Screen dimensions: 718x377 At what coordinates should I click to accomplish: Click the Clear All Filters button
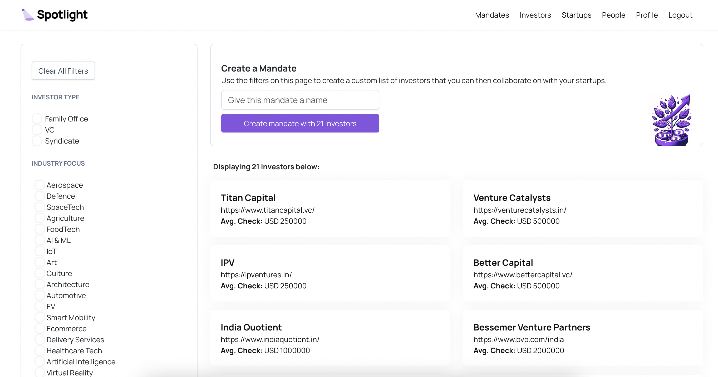coord(63,71)
